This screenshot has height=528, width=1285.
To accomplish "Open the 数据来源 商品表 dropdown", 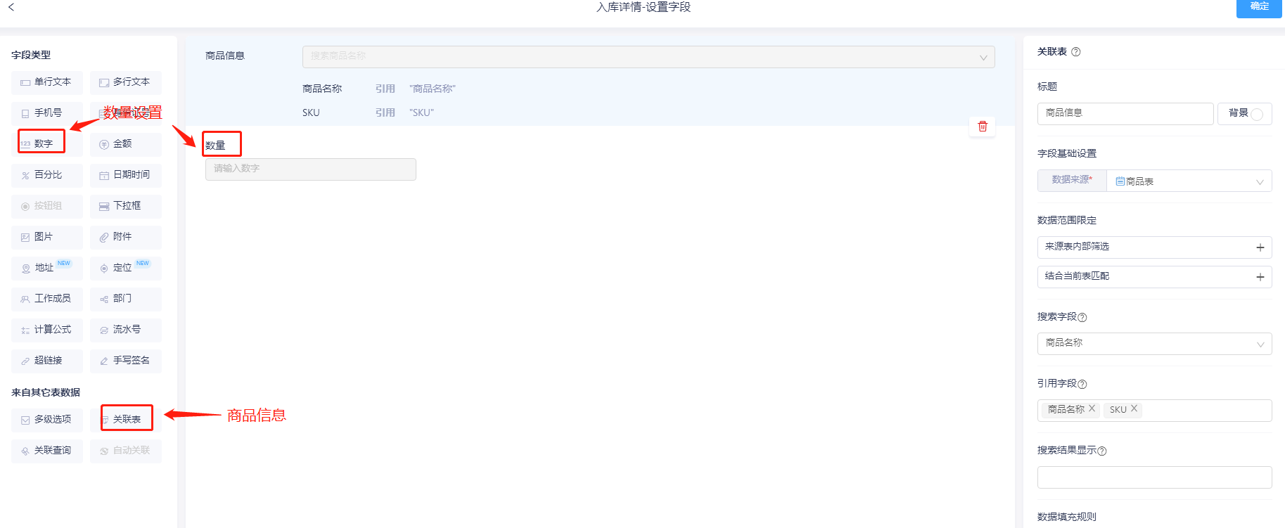I will [1189, 181].
